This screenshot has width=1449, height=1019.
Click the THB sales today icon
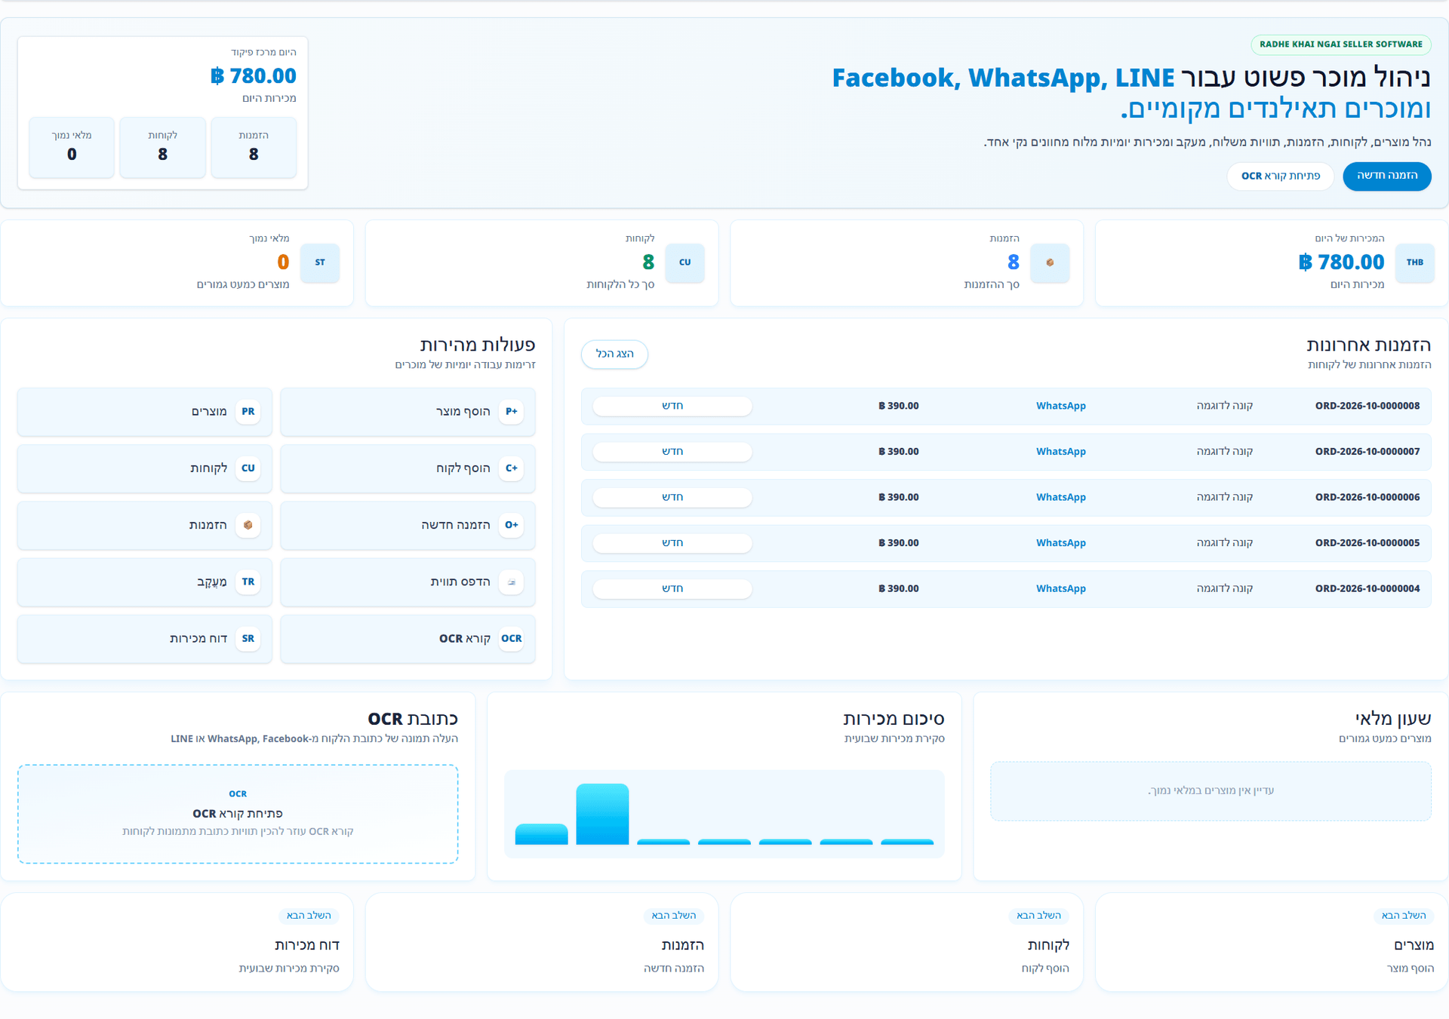click(1414, 262)
